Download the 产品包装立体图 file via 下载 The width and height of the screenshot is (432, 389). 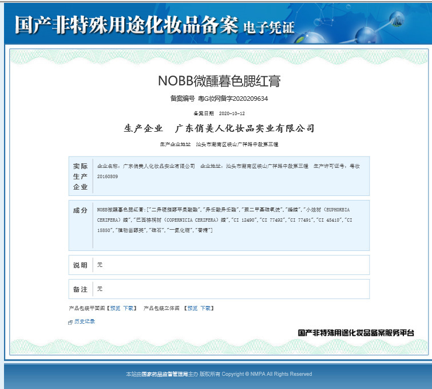(x=205, y=308)
